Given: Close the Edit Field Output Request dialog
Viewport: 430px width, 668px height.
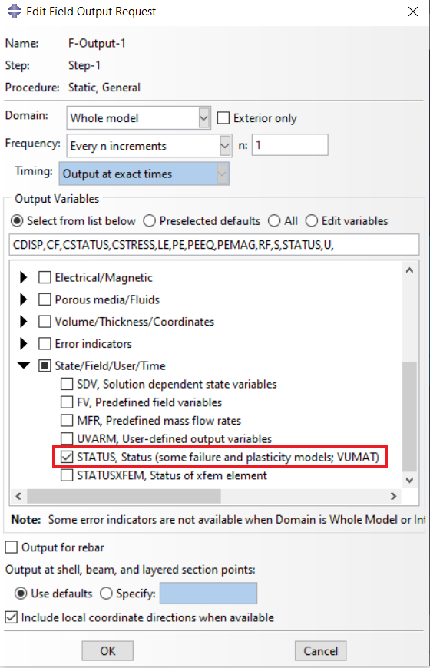Looking at the screenshot, I should pos(413,12).
